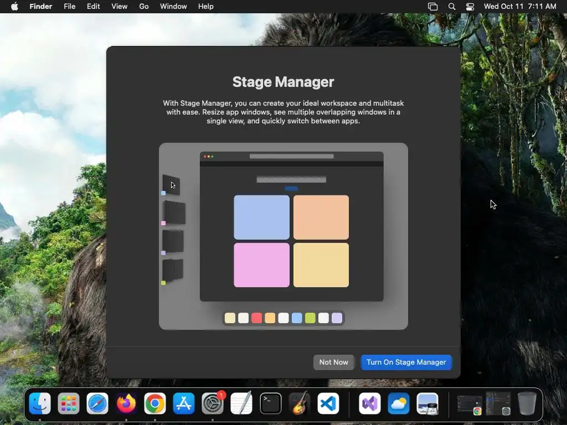The width and height of the screenshot is (567, 425).
Task: Open the Apple menu
Action: 14,7
